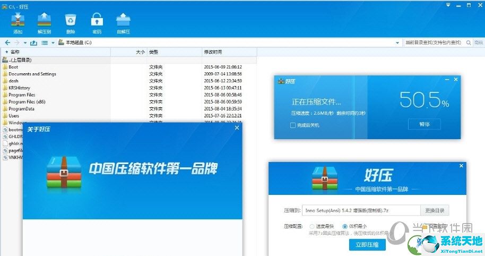The width and height of the screenshot is (485, 256).
Task: Click the 添加 (Add) toolbar icon
Action: pos(18,20)
